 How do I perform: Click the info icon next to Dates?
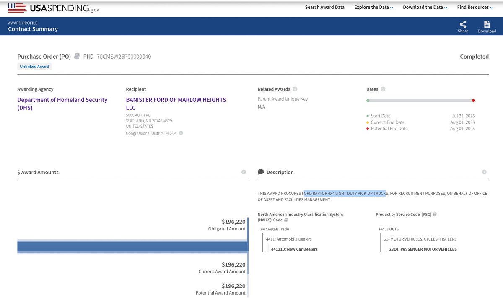tap(383, 89)
